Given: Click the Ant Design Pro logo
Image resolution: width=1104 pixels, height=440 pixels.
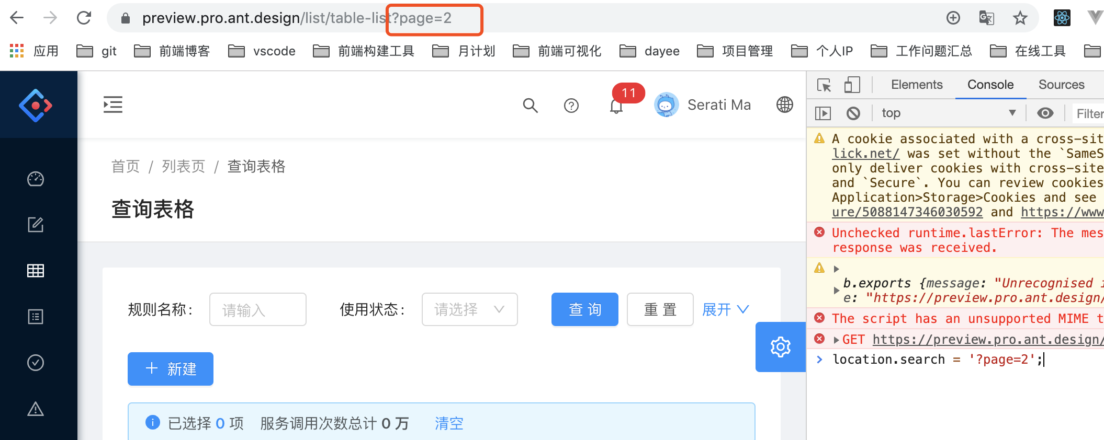Looking at the screenshot, I should click(x=36, y=106).
